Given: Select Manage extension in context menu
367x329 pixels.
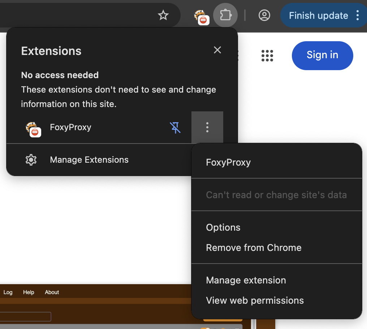Looking at the screenshot, I should [246, 280].
